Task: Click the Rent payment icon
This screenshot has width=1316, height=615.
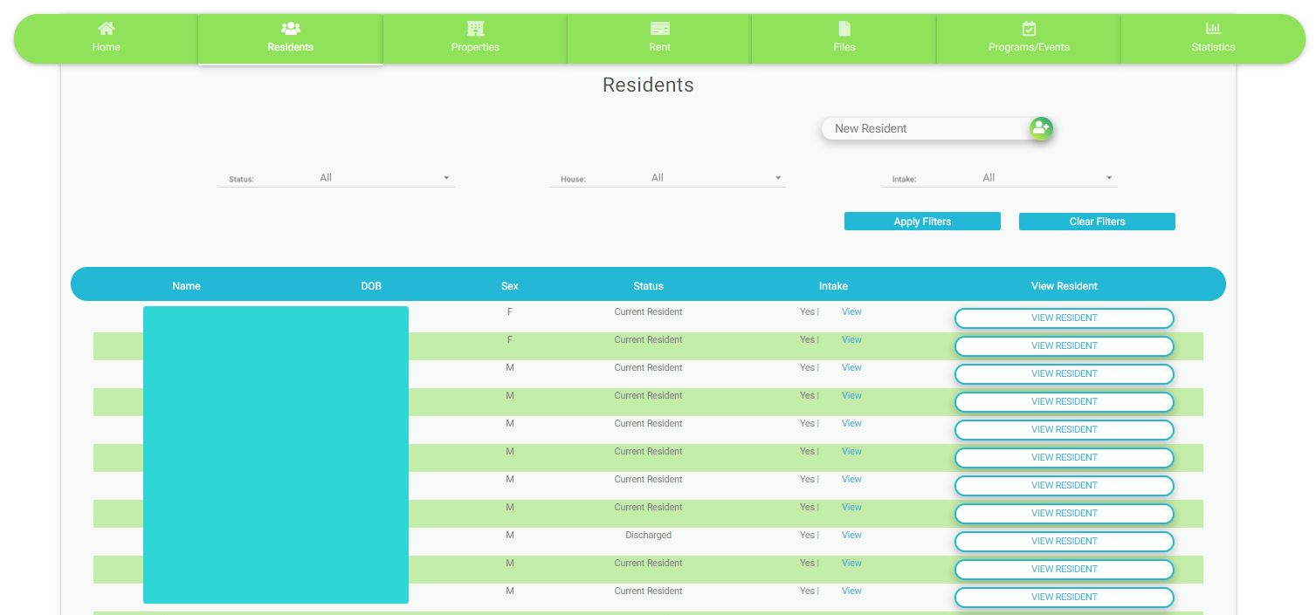Action: [658, 28]
